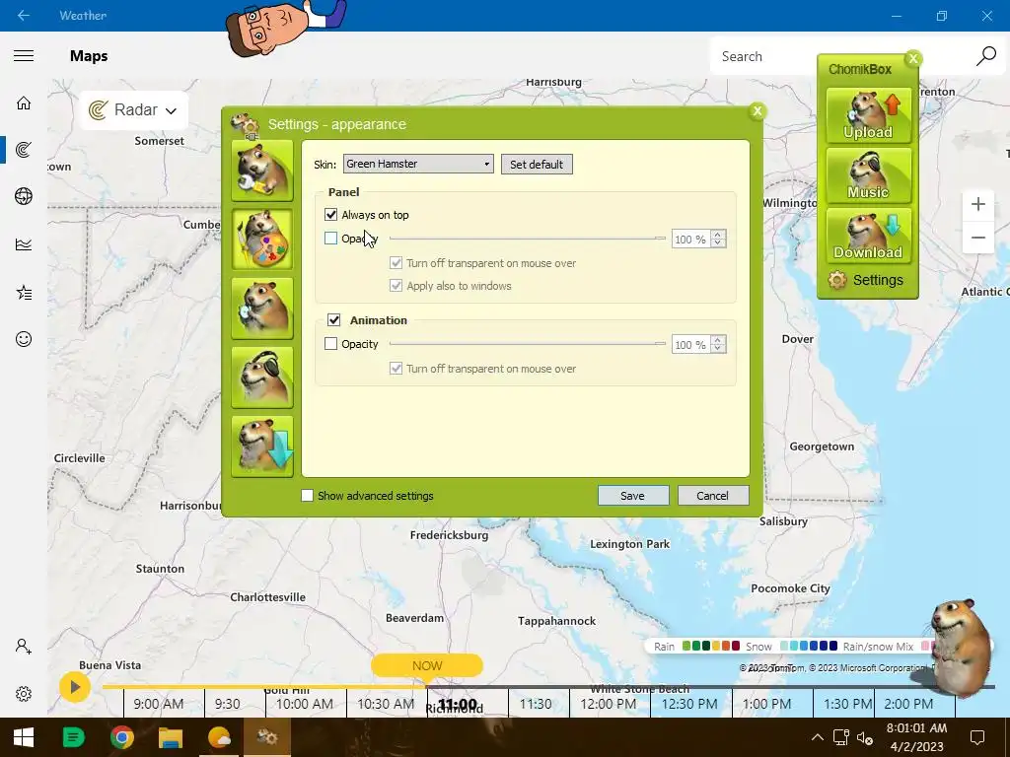The height and width of the screenshot is (757, 1010).
Task: Play the radar timeline animation
Action: (x=75, y=687)
